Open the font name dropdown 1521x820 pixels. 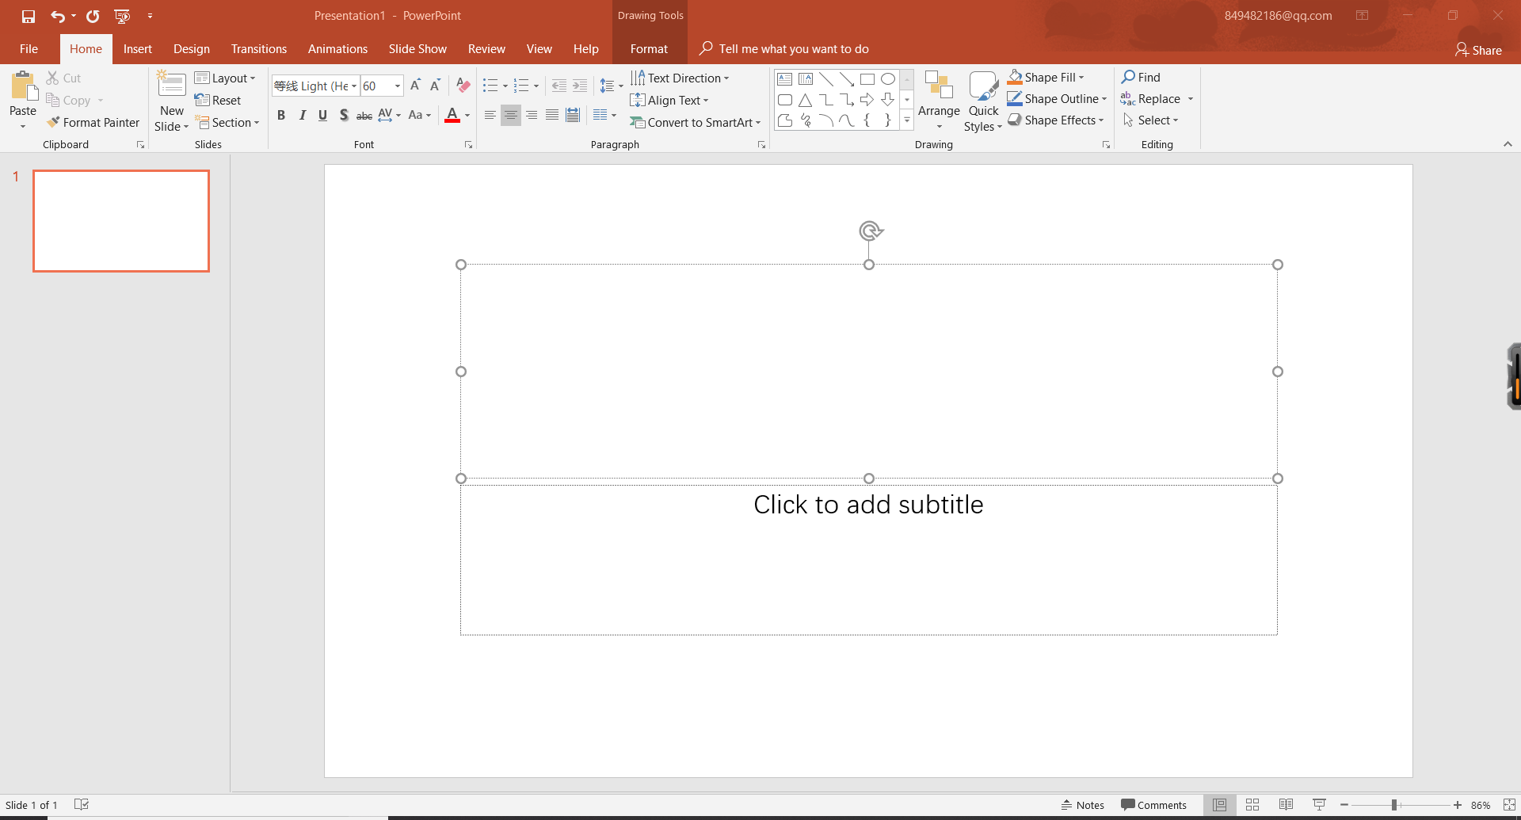coord(354,86)
